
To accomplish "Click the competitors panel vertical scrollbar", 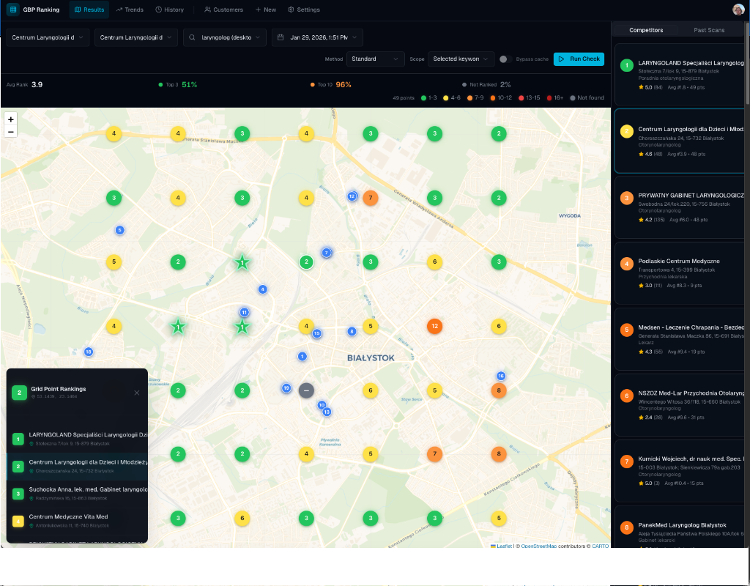I will coord(747,64).
